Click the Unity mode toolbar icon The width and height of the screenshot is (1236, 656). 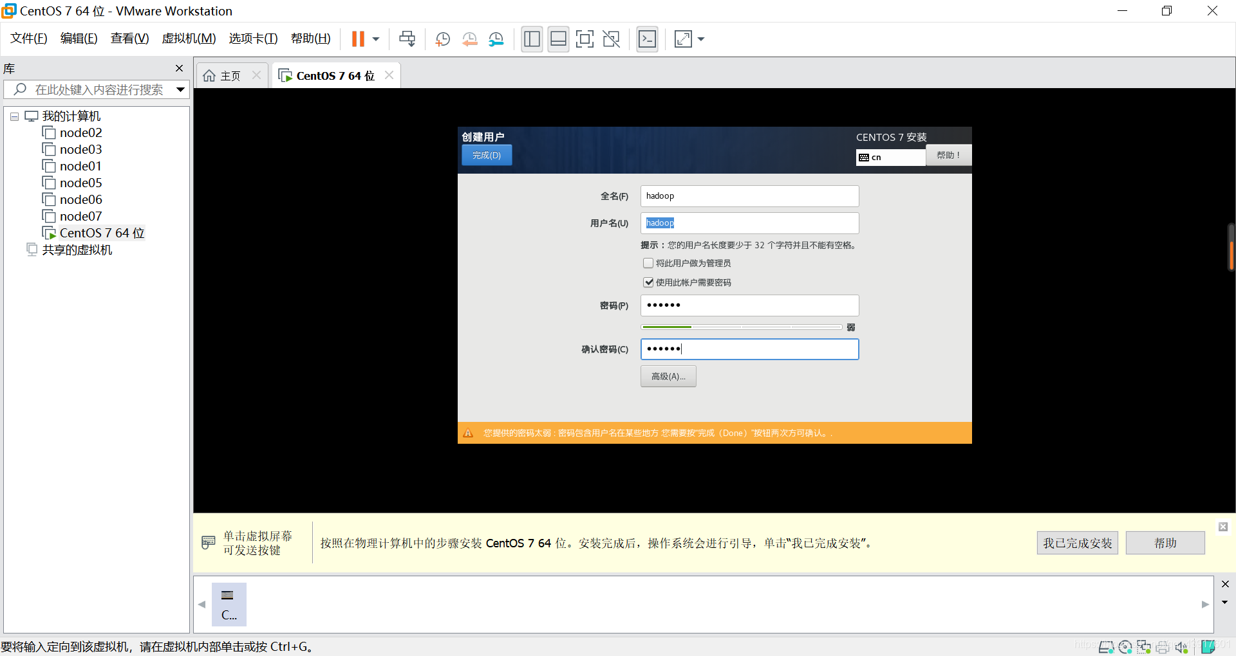pos(611,39)
